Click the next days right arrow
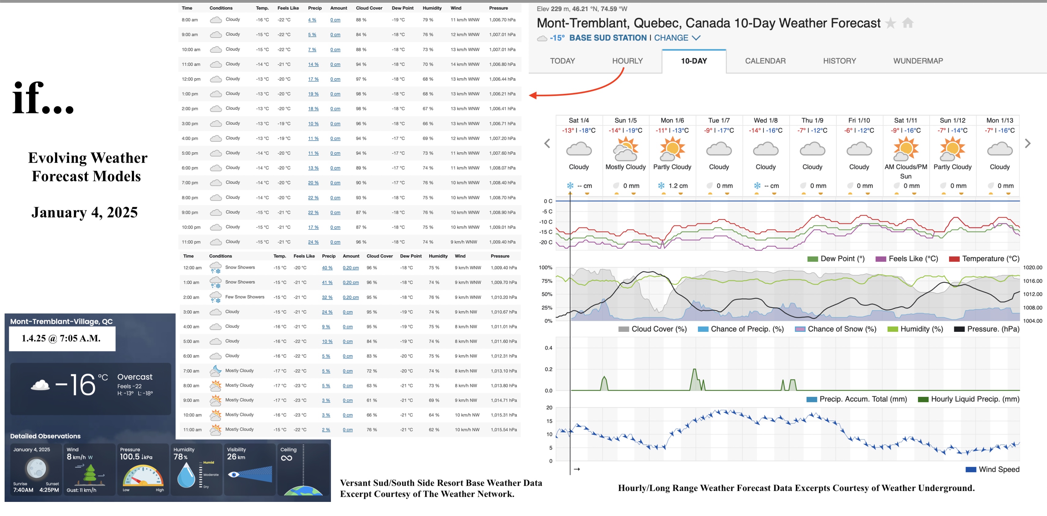 pos(1027,143)
